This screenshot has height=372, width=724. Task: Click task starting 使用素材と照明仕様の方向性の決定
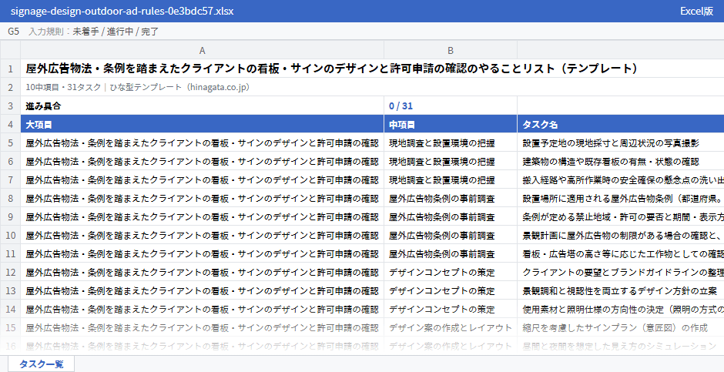[621, 309]
